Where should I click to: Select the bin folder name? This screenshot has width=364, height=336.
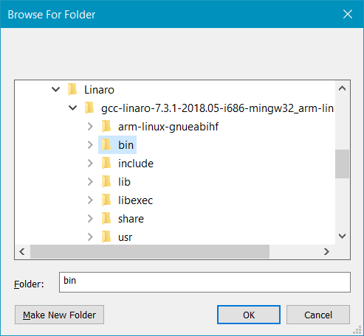(126, 145)
